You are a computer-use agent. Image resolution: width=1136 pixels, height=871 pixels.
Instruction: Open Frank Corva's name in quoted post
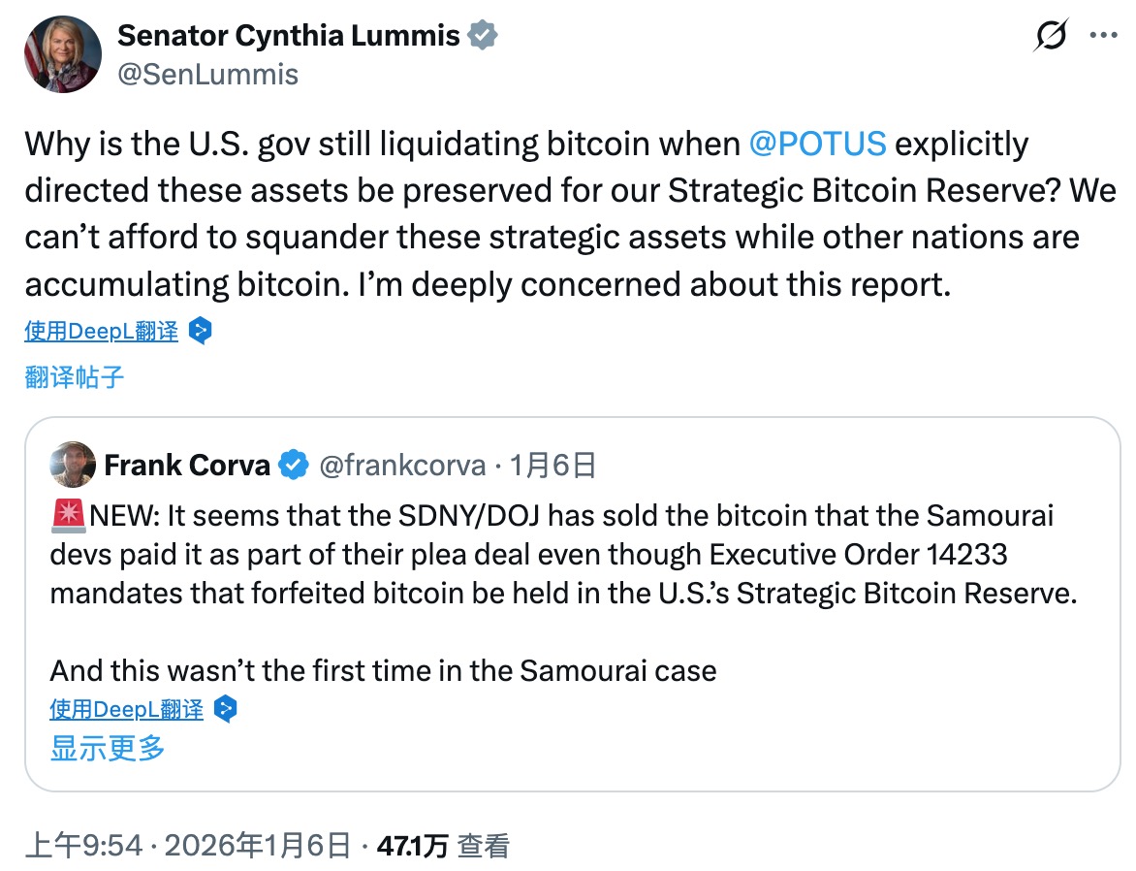coord(186,466)
